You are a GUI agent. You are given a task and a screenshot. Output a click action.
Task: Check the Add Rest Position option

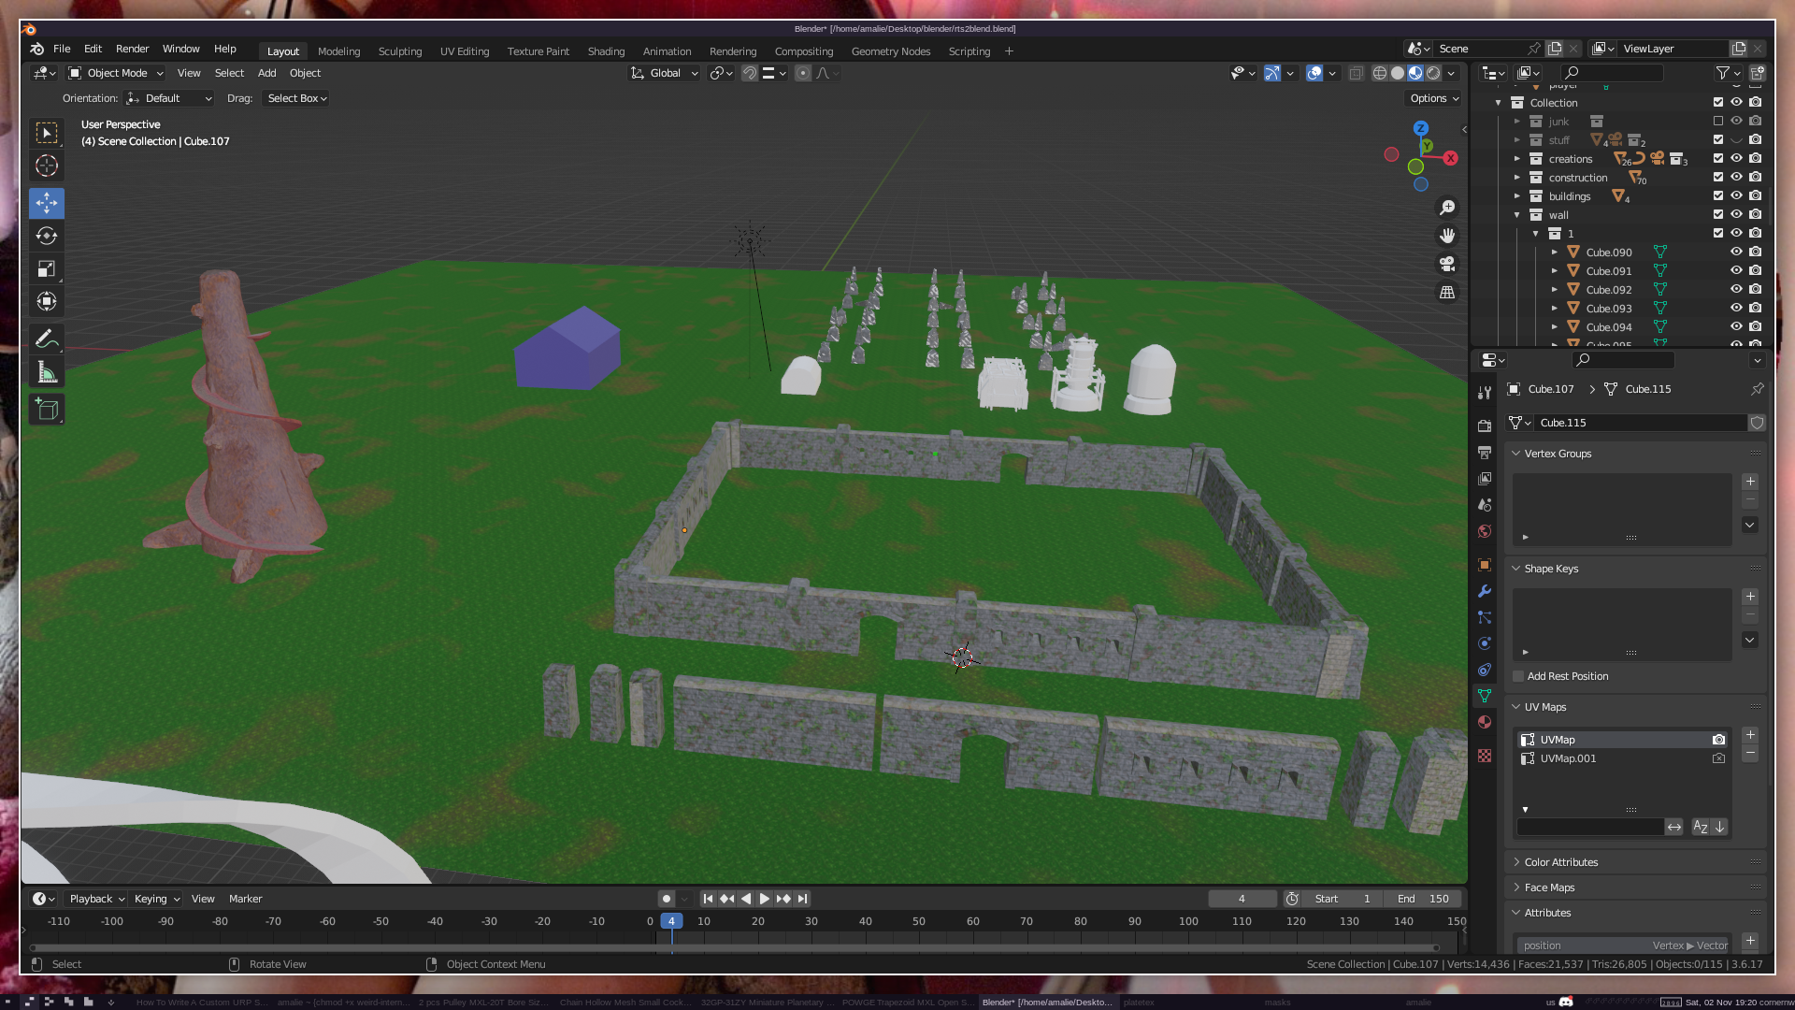[1518, 676]
